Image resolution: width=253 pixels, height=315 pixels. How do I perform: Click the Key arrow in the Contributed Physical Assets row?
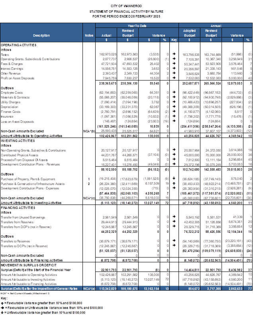click(x=174, y=155)
